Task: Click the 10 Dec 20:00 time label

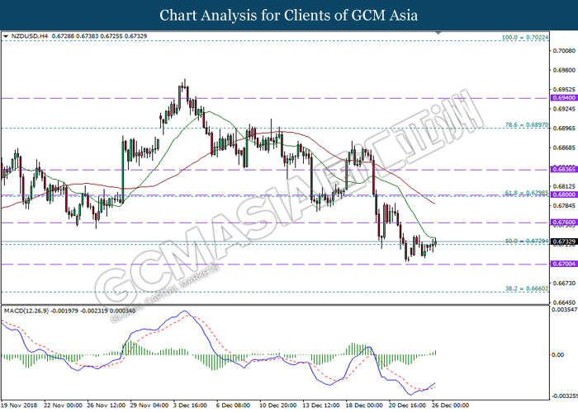Action: (278, 405)
